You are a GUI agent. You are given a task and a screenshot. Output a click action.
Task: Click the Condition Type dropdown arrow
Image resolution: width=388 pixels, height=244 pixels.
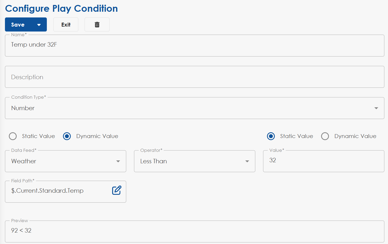376,108
